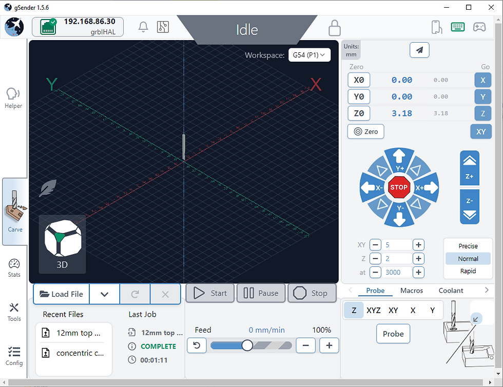Click the padlock unlock icon

point(335,28)
